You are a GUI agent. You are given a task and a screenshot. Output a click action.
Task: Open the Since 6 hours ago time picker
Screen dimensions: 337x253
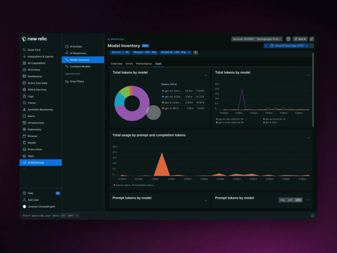click(x=289, y=46)
